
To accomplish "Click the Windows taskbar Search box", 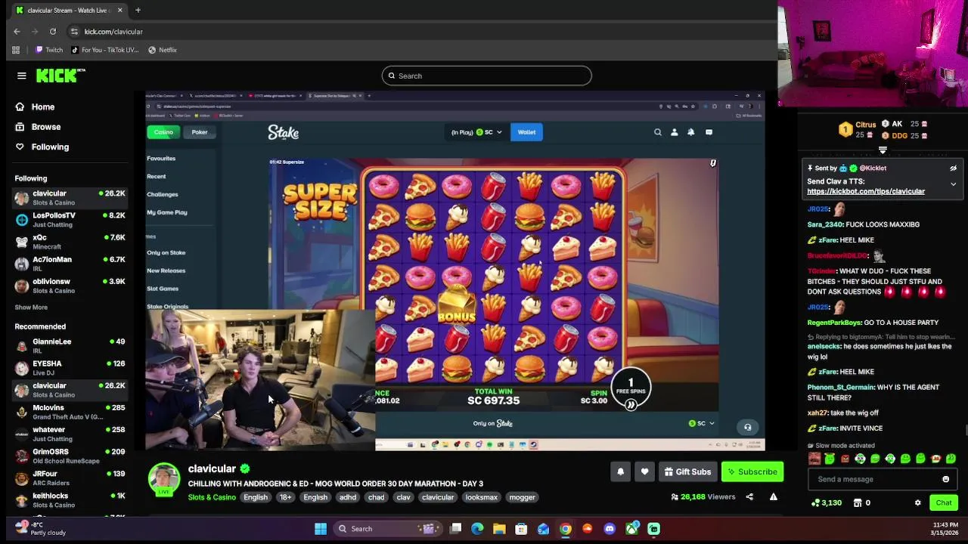I will coord(387,529).
